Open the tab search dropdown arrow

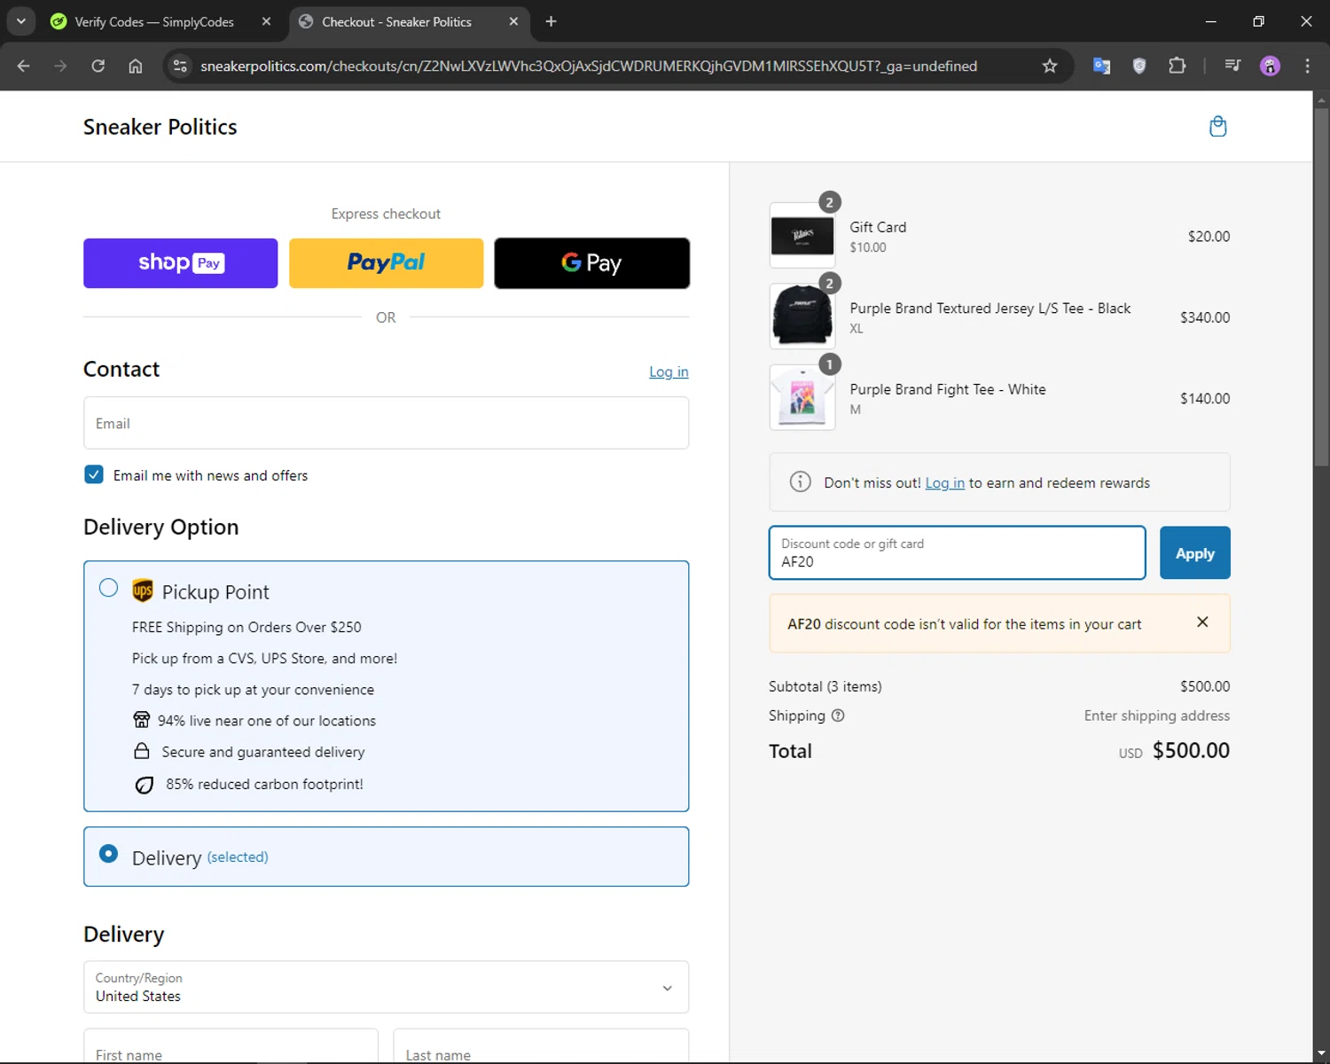20,21
